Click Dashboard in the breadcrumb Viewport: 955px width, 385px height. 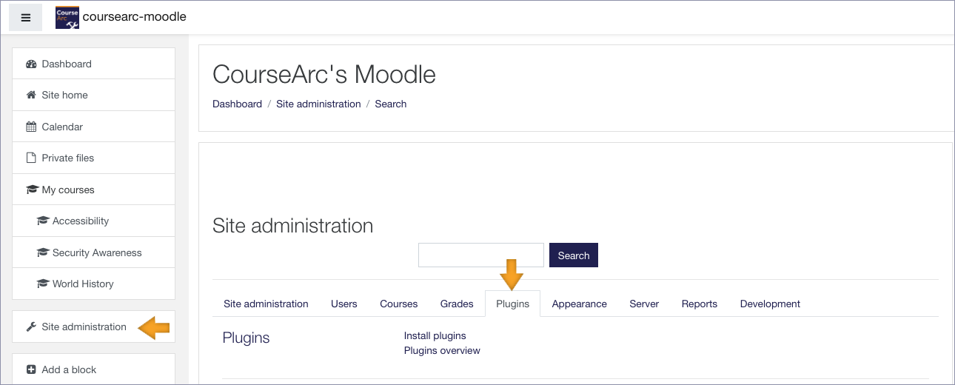tap(237, 104)
